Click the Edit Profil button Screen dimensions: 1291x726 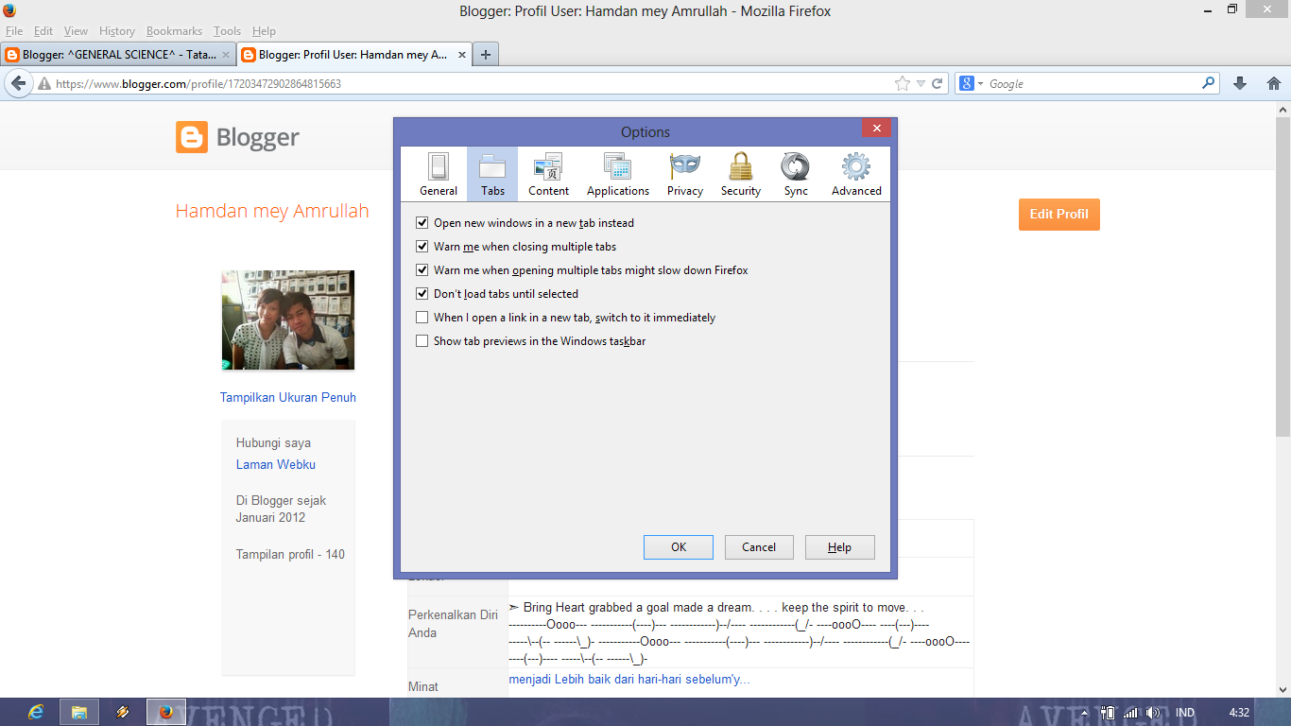1059,214
